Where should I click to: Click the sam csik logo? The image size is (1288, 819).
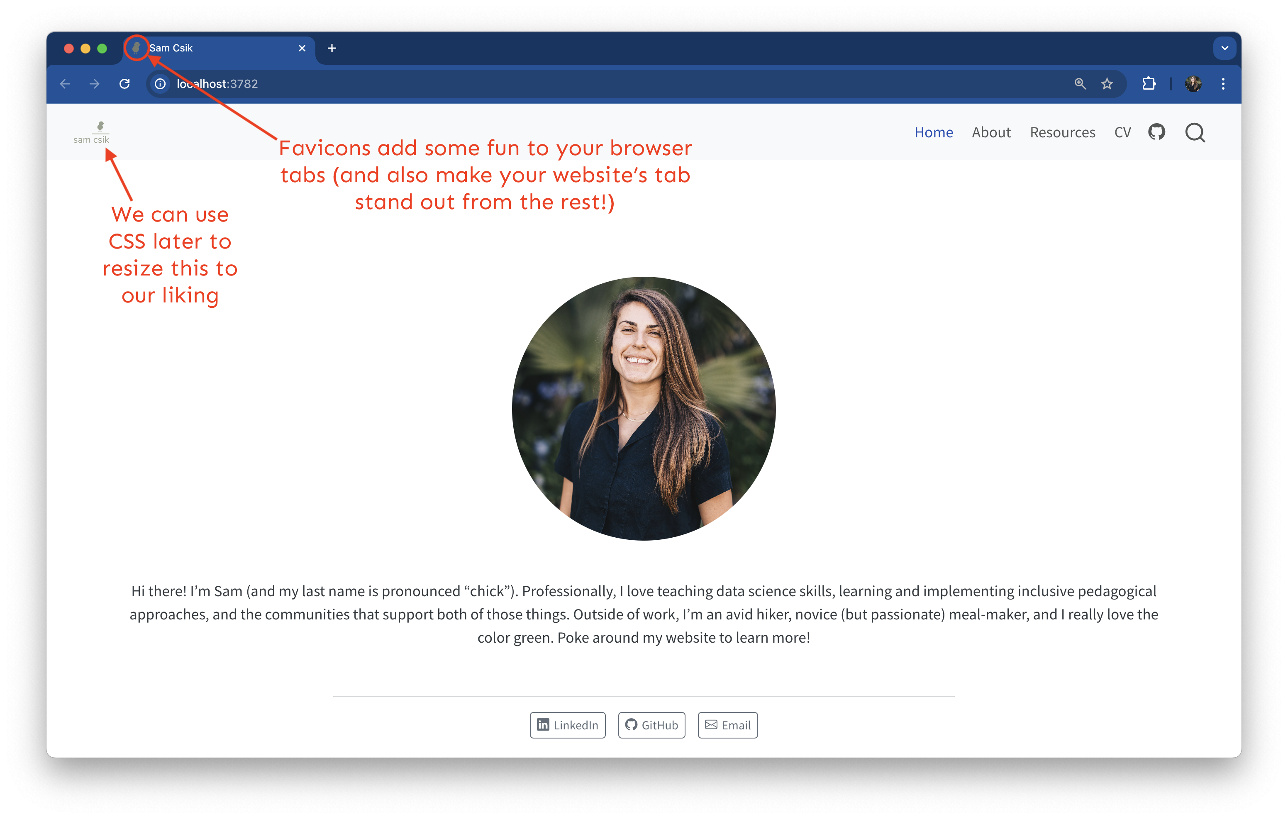click(91, 133)
